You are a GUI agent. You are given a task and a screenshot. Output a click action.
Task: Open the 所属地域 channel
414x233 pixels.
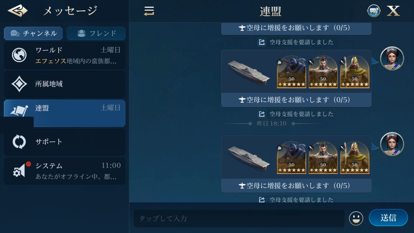pos(65,84)
